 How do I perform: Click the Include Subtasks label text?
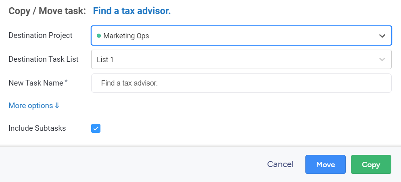(x=37, y=128)
